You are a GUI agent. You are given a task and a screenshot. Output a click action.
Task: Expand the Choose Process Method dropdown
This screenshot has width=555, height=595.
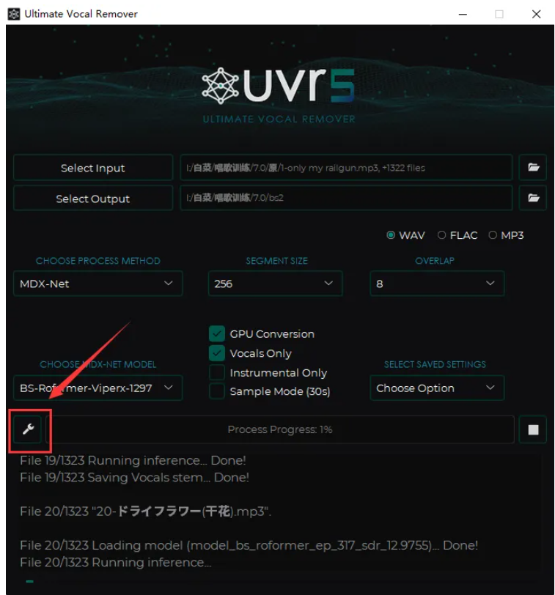[98, 284]
